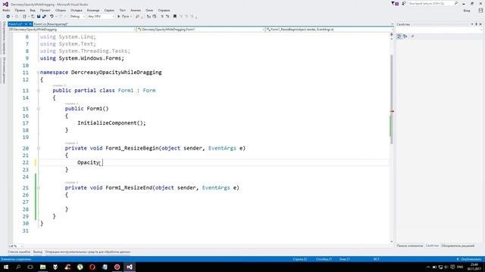This screenshot has width=485, height=272.
Task: Click the Вход sign-in link
Action: (x=467, y=11)
